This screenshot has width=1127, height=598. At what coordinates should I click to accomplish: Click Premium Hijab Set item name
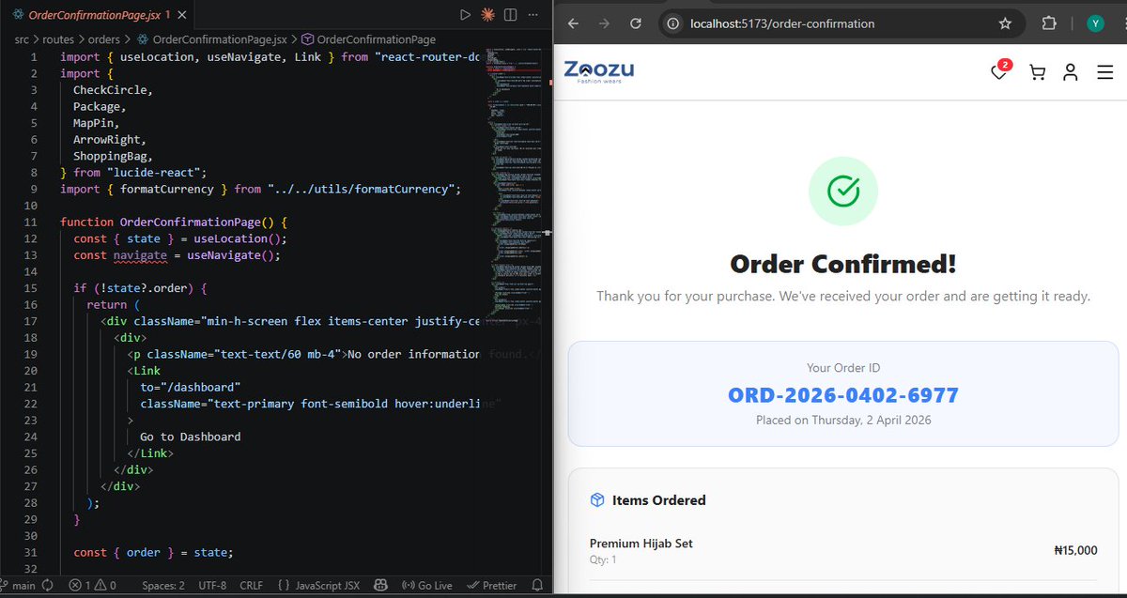point(641,544)
